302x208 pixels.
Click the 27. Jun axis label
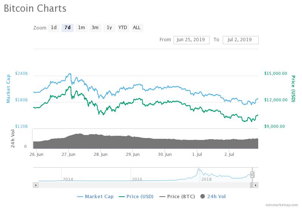tap(69, 155)
